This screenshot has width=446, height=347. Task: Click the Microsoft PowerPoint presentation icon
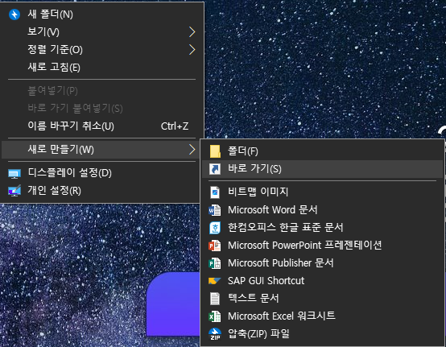coord(214,246)
